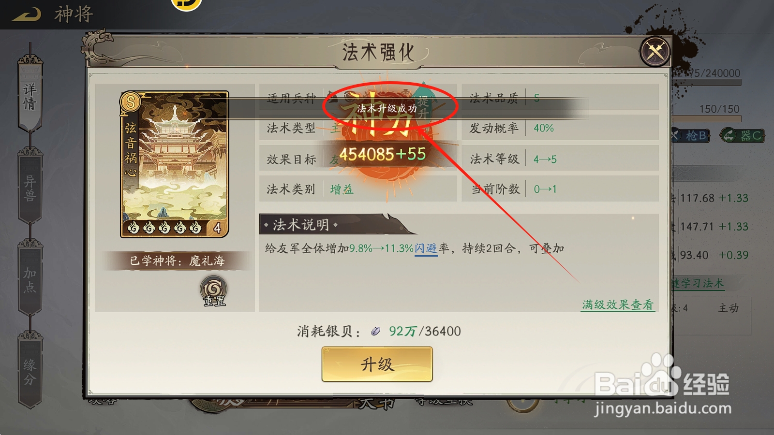Open the 加点 side tab
This screenshot has width=774, height=435.
[30, 279]
